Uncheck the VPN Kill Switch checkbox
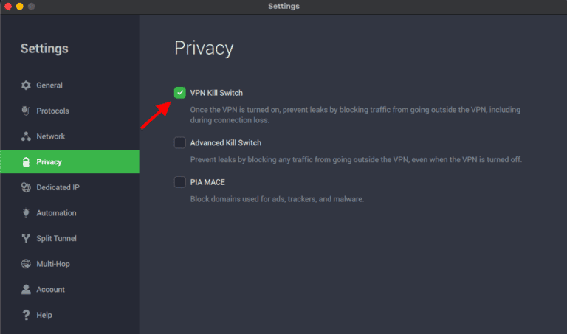This screenshot has width=567, height=334. (179, 93)
